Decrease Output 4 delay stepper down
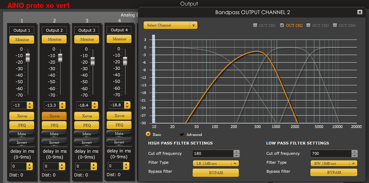This screenshot has height=183, width=369. click(x=127, y=168)
